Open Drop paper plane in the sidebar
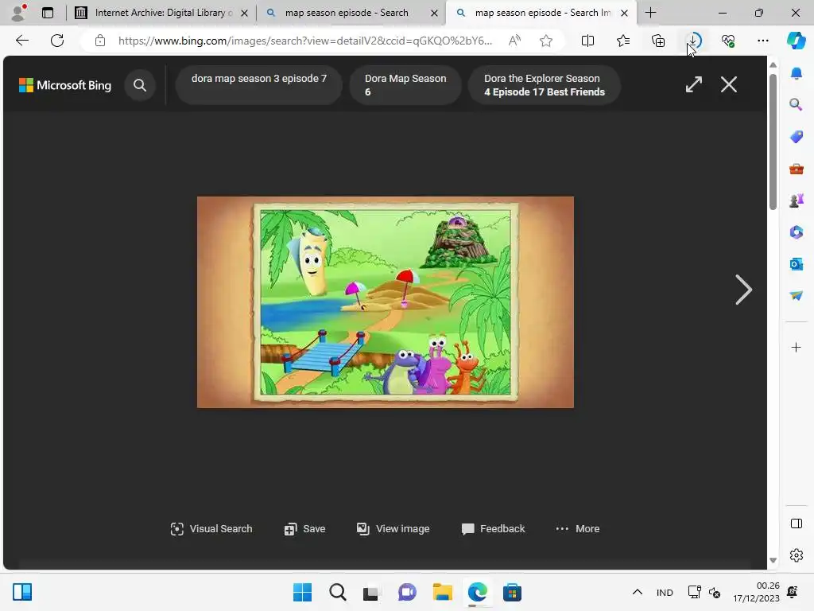814x611 pixels. 797,296
